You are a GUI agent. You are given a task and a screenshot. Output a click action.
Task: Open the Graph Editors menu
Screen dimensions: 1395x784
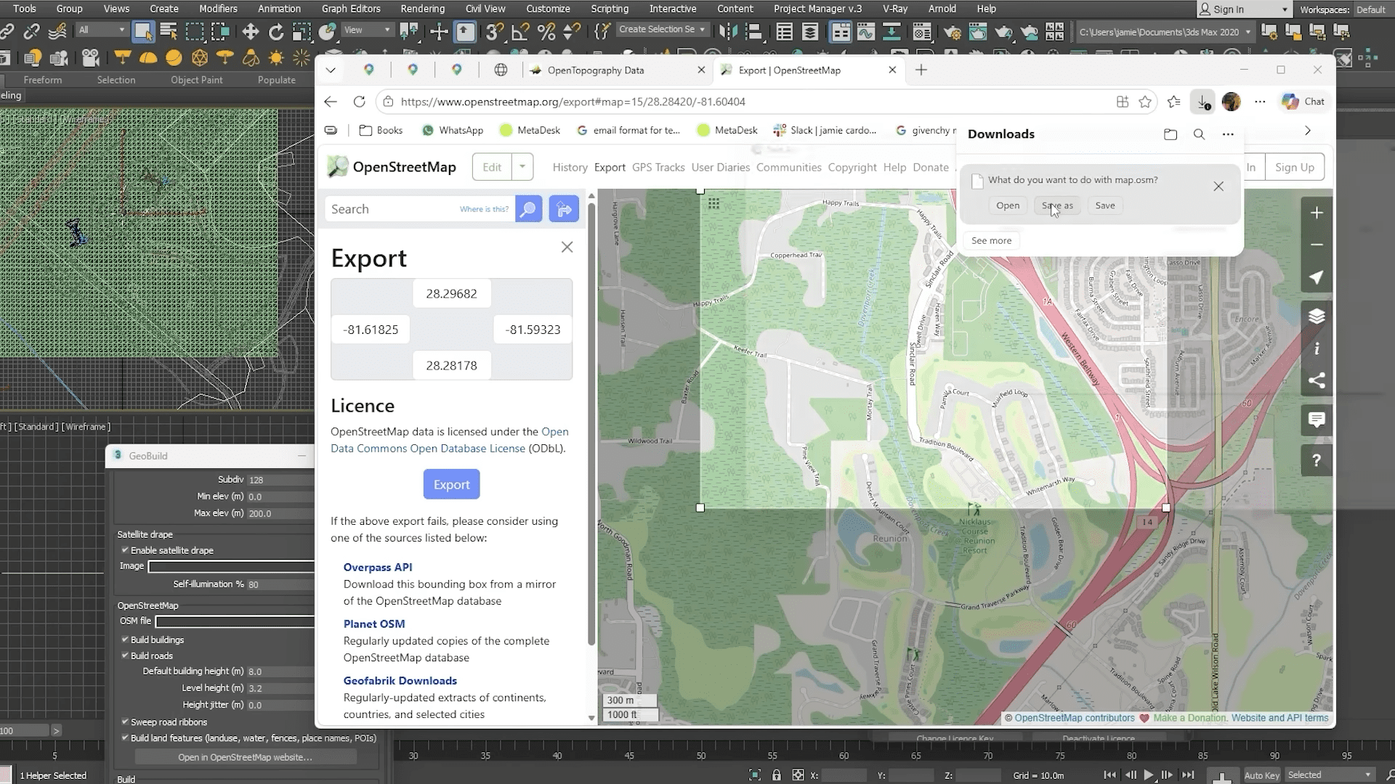[351, 9]
